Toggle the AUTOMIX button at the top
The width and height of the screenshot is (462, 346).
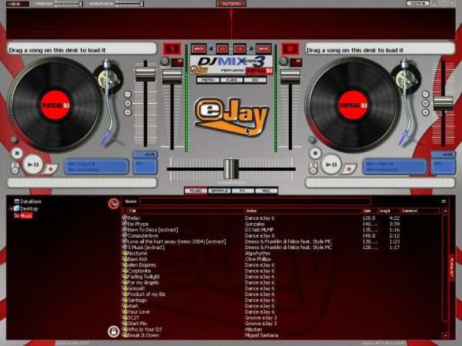coord(231,3)
